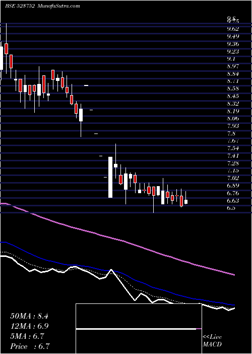Select the 7.28 price axis label
The height and width of the screenshot is (354, 252).
tap(233, 163)
